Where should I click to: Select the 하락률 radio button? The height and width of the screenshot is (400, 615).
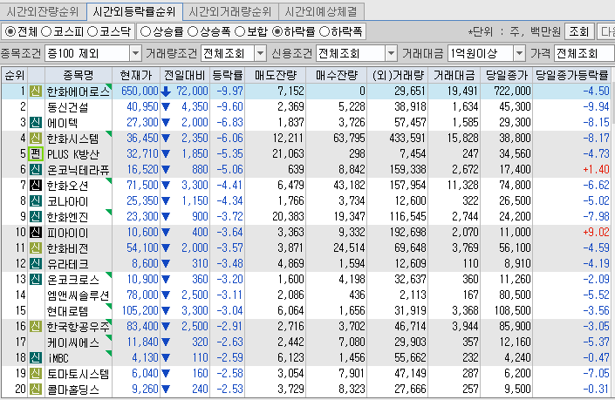(x=277, y=31)
